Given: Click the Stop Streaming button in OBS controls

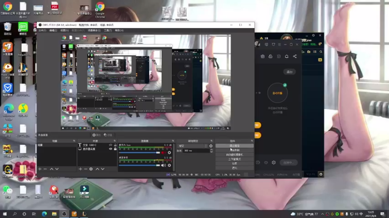Looking at the screenshot, I should point(234,146).
